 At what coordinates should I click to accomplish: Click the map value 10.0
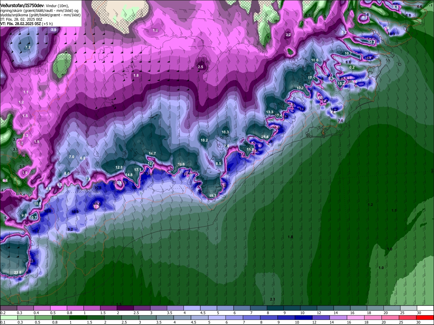click(x=37, y=204)
